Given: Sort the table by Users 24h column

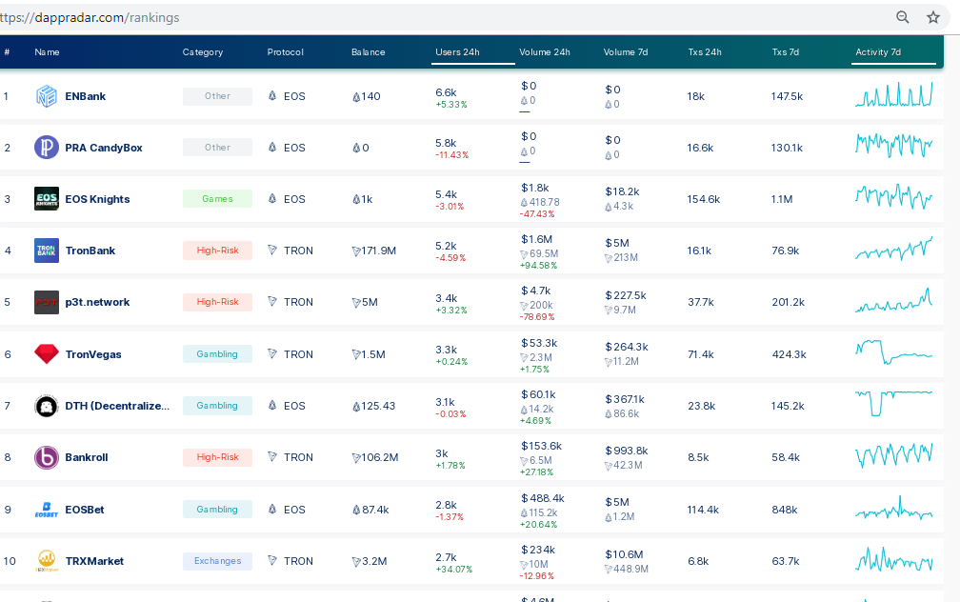Looking at the screenshot, I should tap(457, 52).
